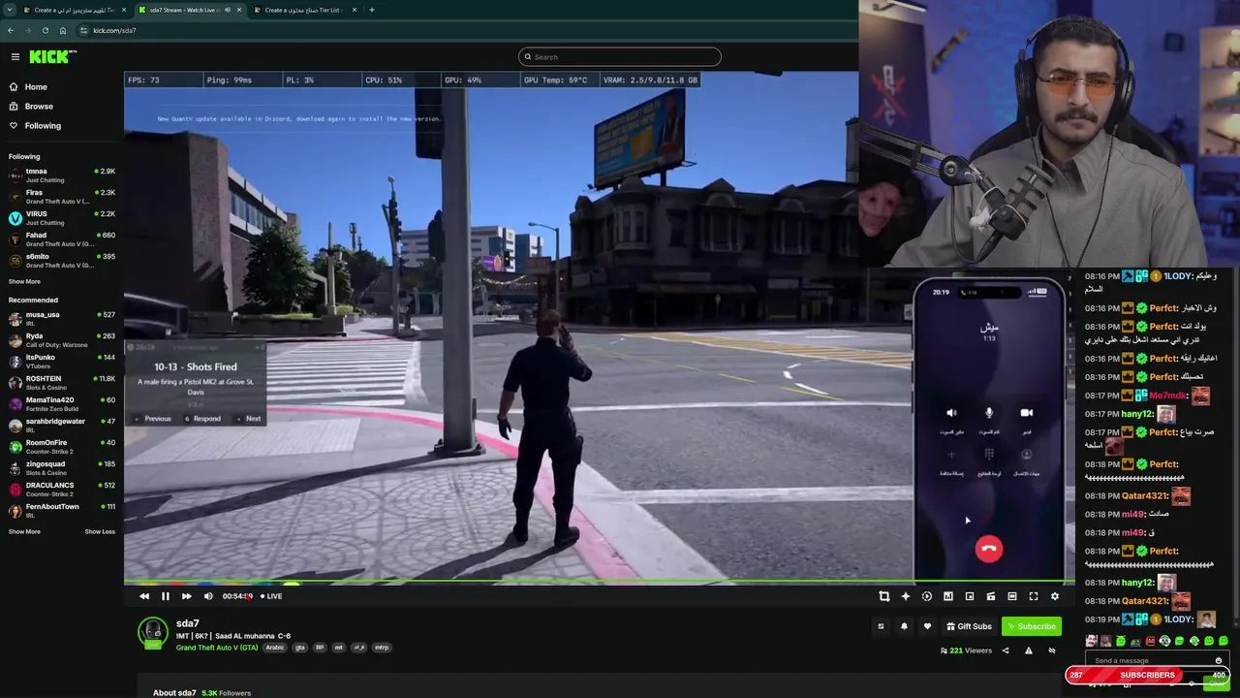Collapse Recommended list with Show Less
Image resolution: width=1240 pixels, height=698 pixels.
pos(100,531)
